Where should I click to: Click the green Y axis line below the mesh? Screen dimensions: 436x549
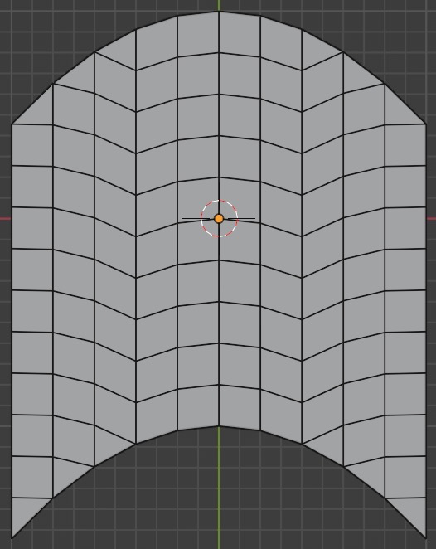pyautogui.click(x=219, y=490)
